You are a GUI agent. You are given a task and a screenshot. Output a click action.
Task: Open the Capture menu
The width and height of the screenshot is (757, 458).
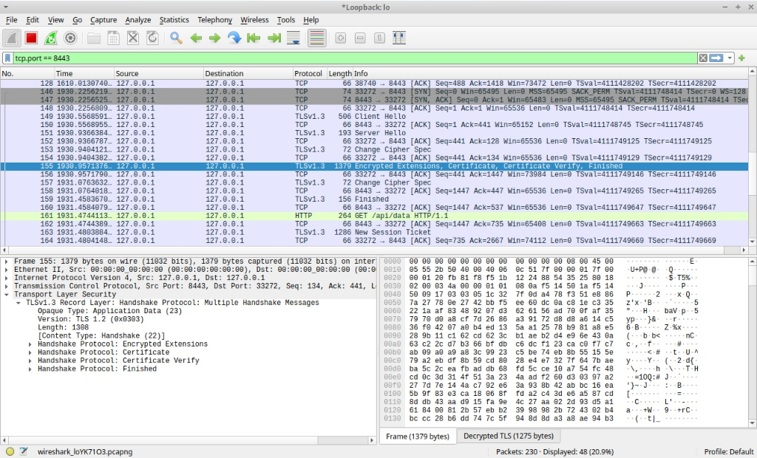(x=103, y=20)
